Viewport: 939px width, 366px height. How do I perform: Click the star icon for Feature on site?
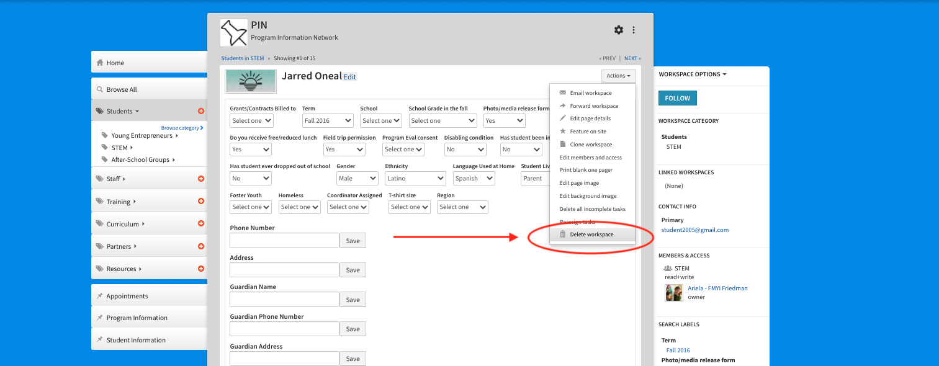(x=562, y=131)
